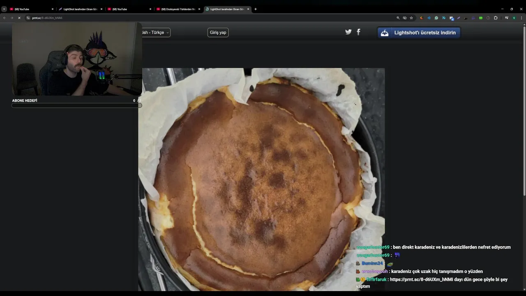Open the Extensions puzzle-piece menu
The height and width of the screenshot is (296, 526).
click(496, 18)
